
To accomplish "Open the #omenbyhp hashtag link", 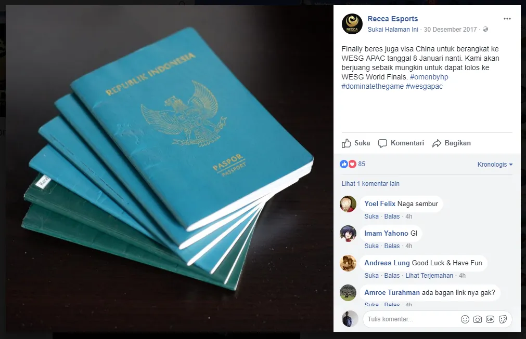I will coord(429,77).
